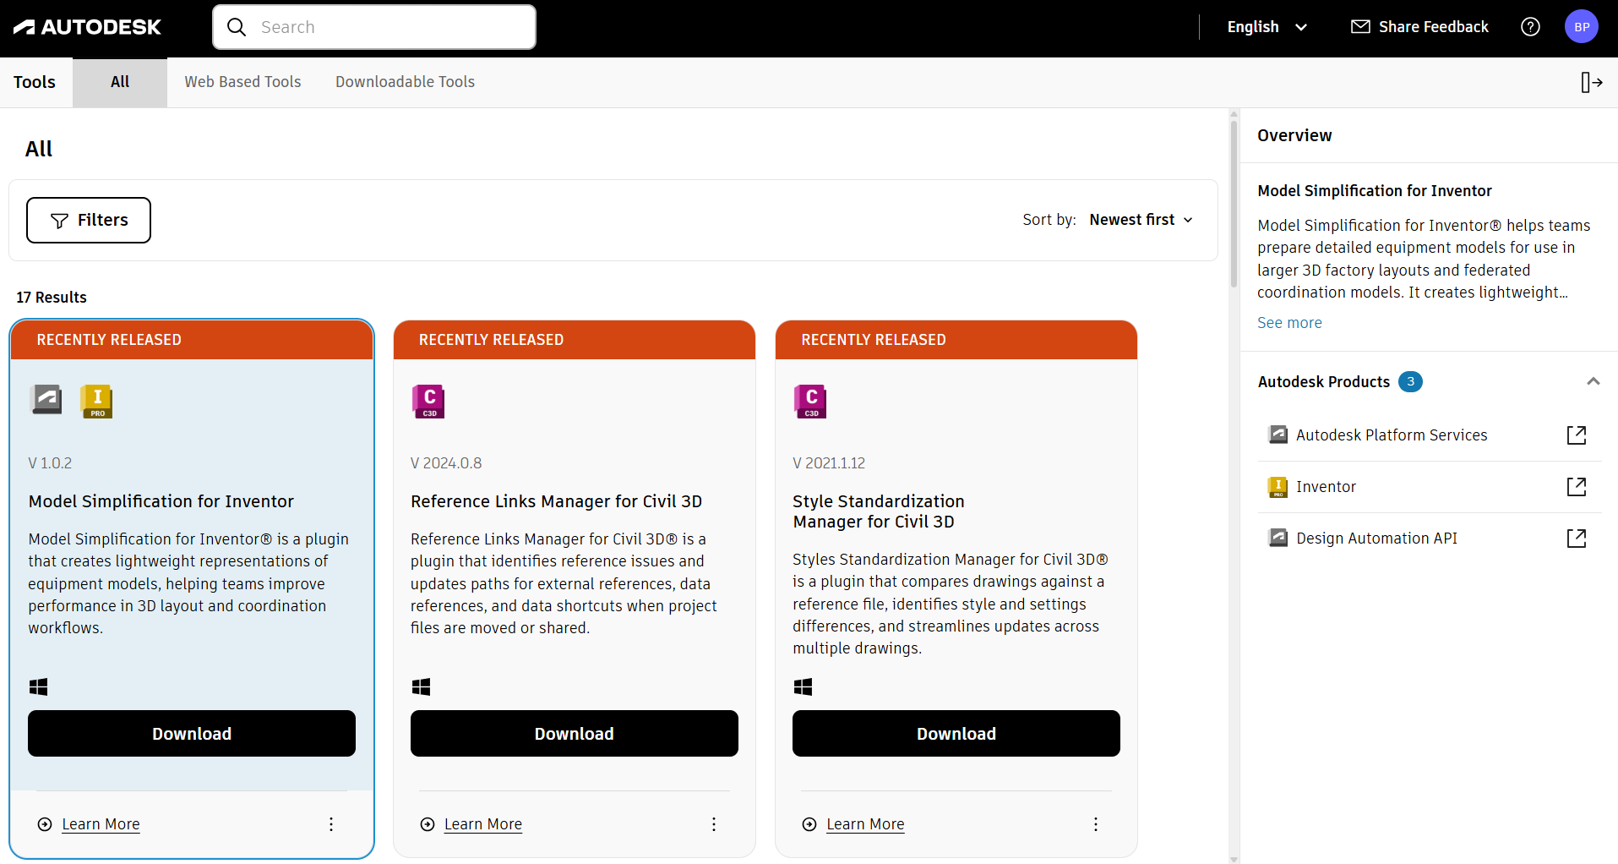
Task: Open more options on Reference Links Manager card
Action: pyautogui.click(x=714, y=824)
